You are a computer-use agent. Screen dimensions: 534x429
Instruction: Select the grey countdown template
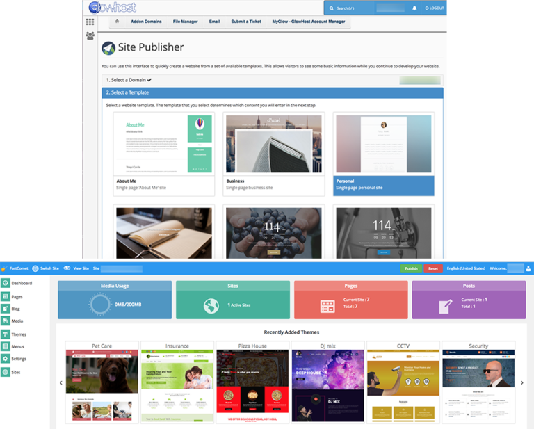click(x=384, y=233)
